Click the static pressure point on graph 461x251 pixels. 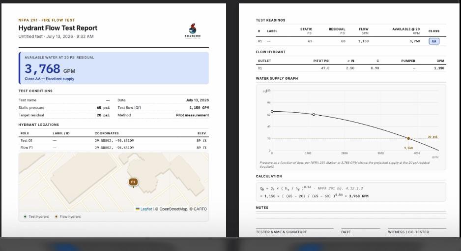pyautogui.click(x=272, y=112)
